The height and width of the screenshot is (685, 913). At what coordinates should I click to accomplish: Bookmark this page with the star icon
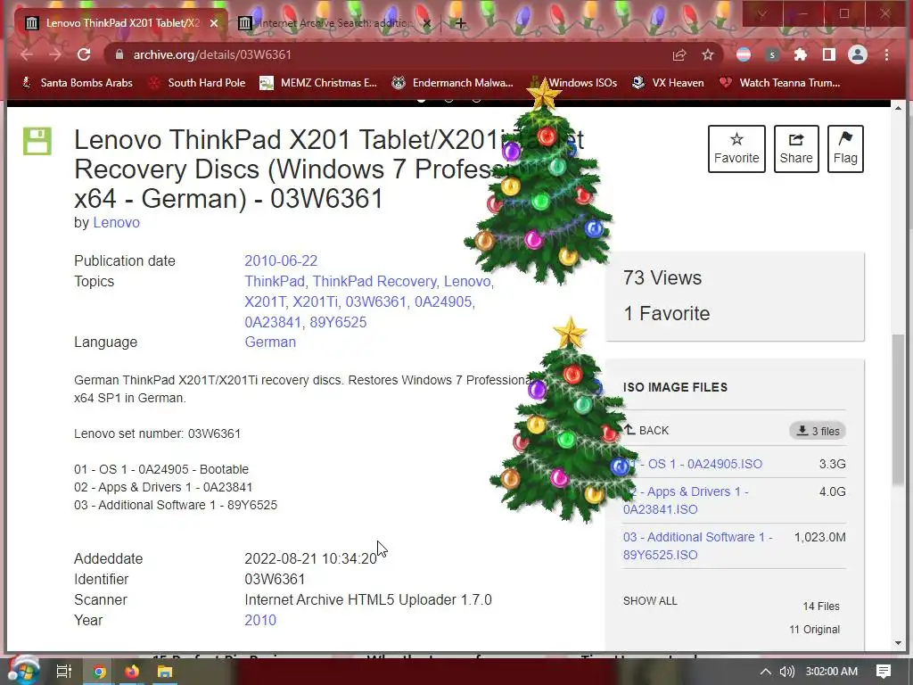[x=707, y=54]
